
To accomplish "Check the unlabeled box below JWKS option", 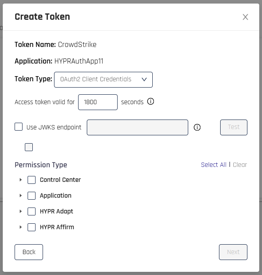I will (x=29, y=147).
